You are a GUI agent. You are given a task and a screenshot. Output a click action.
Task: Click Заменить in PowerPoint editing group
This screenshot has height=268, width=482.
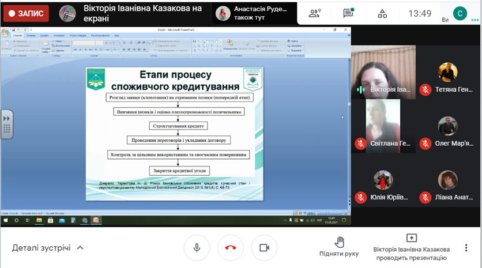pos(295,46)
